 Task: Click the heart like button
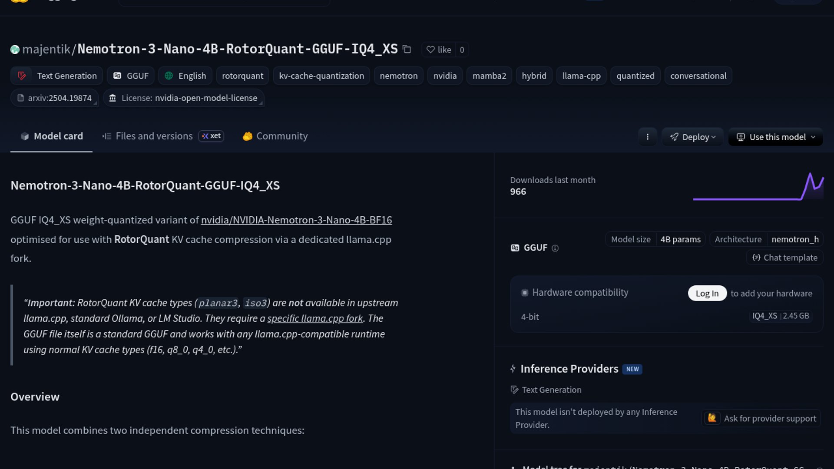pyautogui.click(x=439, y=50)
